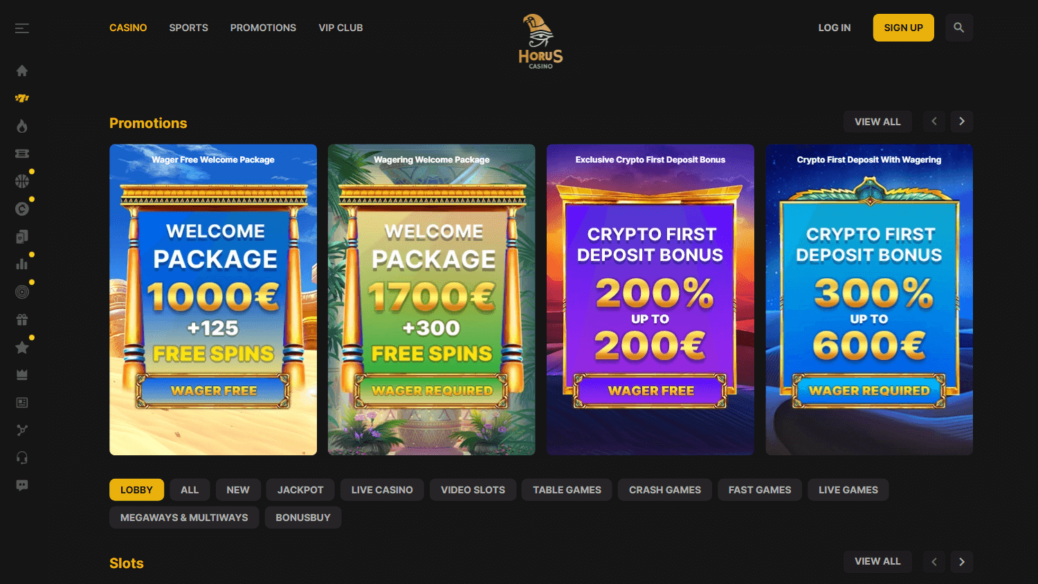
Task: Show previous promotions with left chevron
Action: (x=934, y=122)
